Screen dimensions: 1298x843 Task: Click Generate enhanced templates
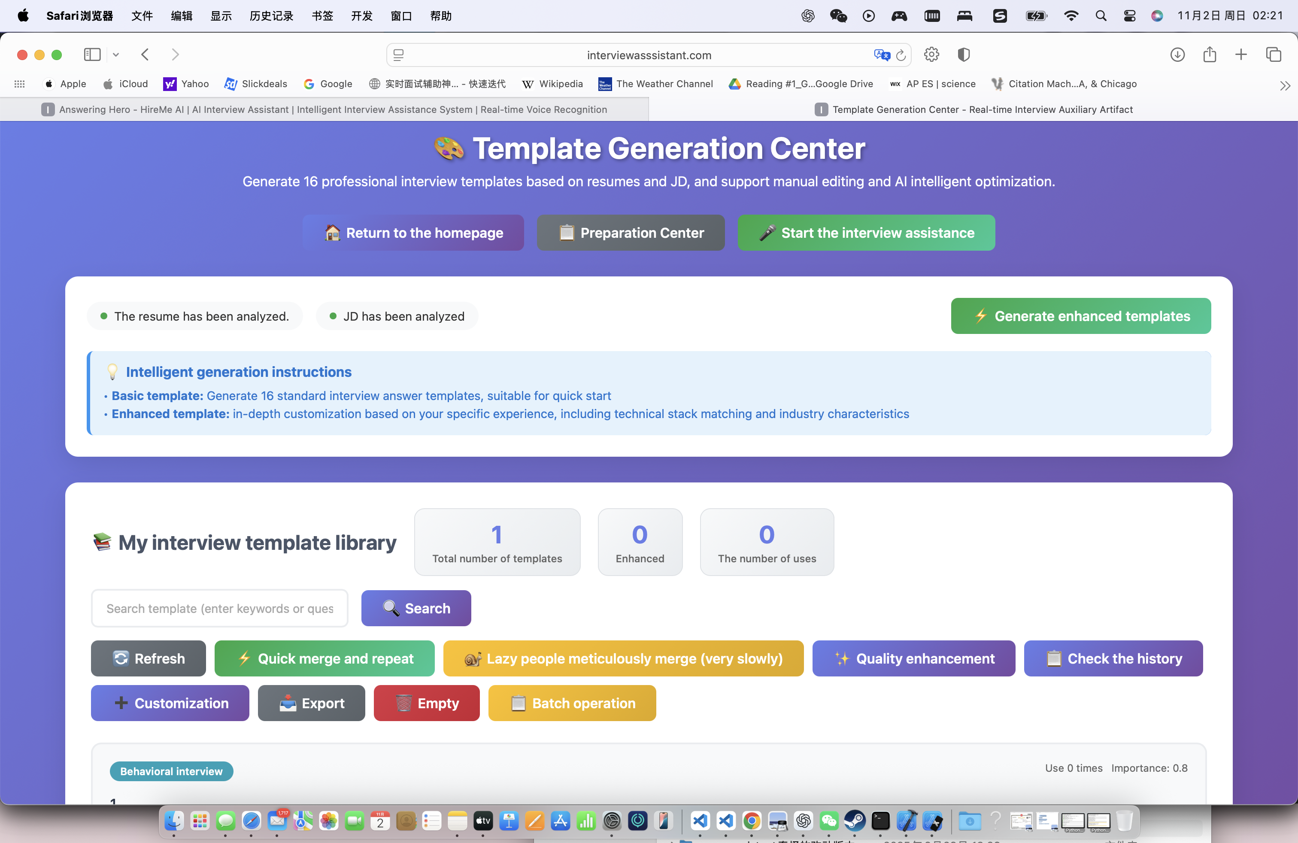point(1080,316)
